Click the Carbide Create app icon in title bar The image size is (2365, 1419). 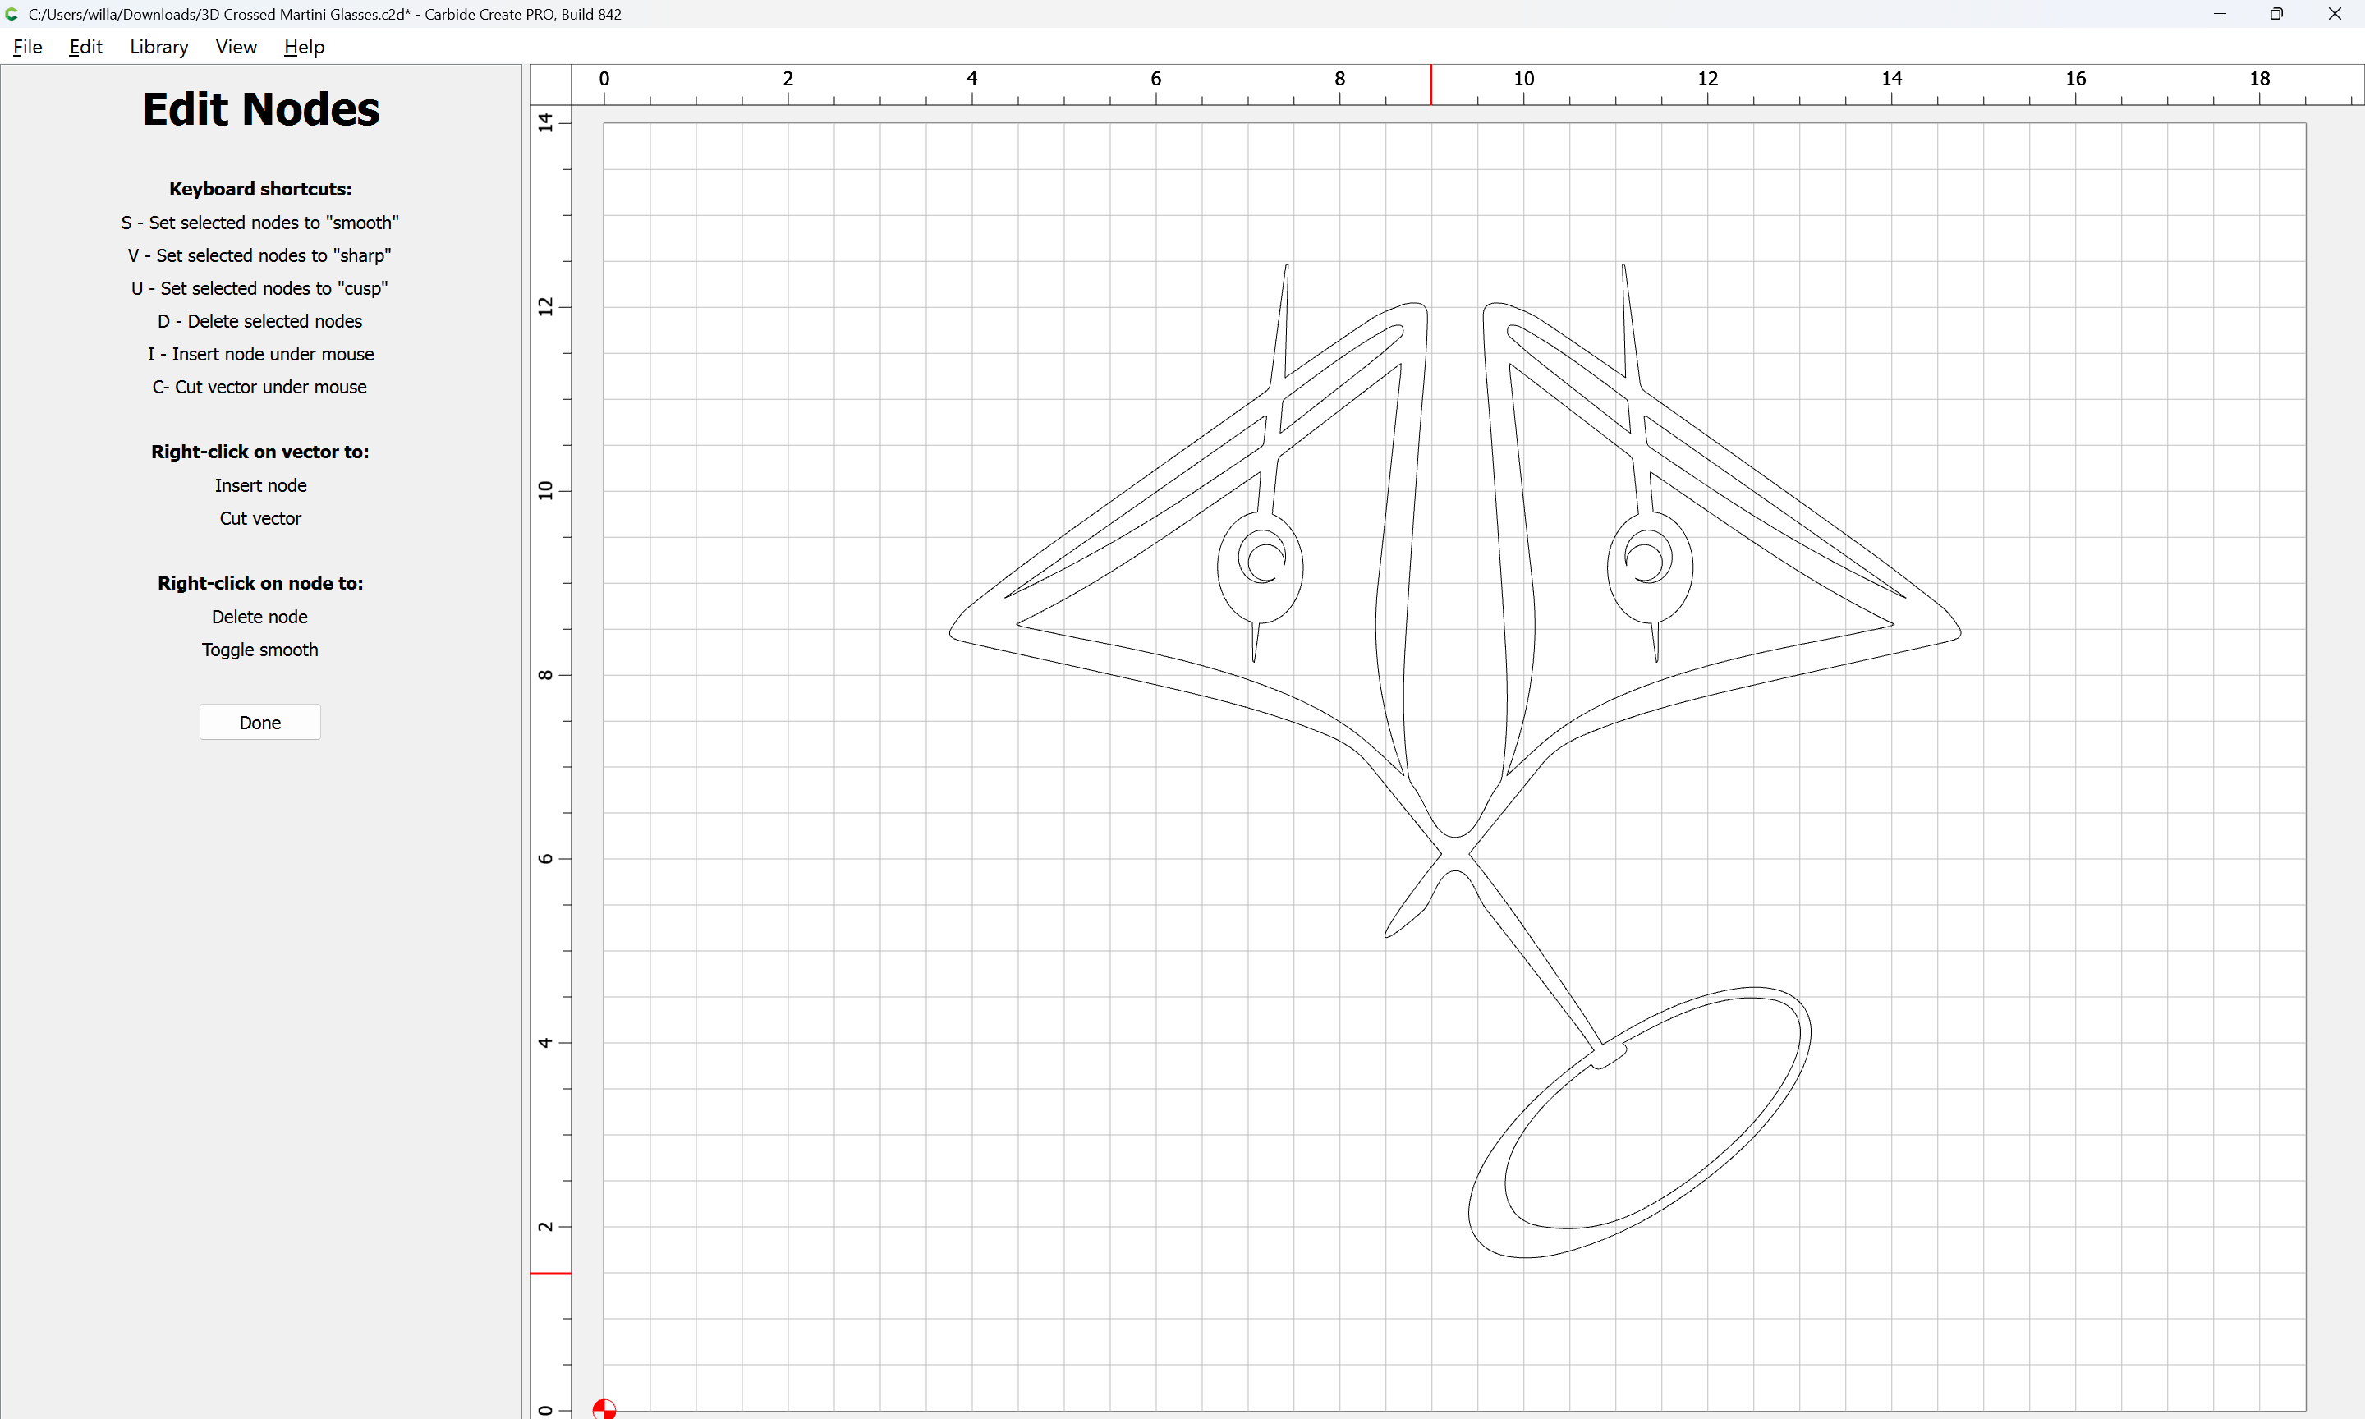(12, 14)
